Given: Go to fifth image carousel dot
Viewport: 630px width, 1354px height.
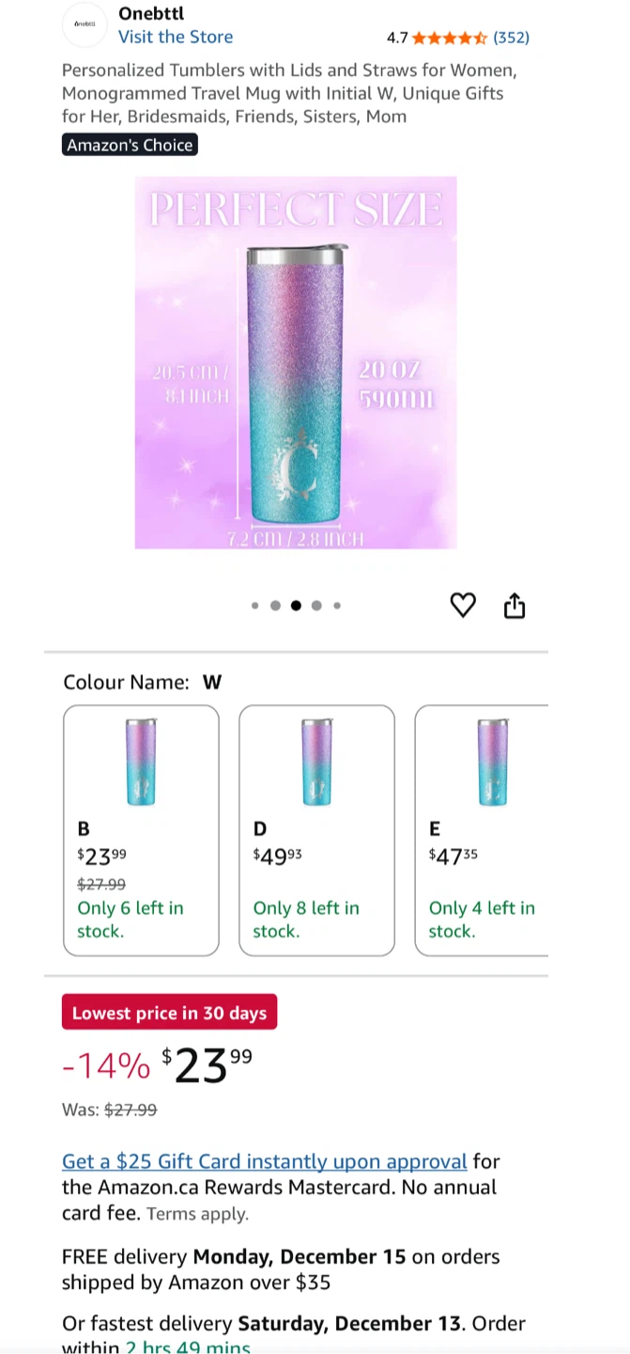Looking at the screenshot, I should pyautogui.click(x=337, y=606).
